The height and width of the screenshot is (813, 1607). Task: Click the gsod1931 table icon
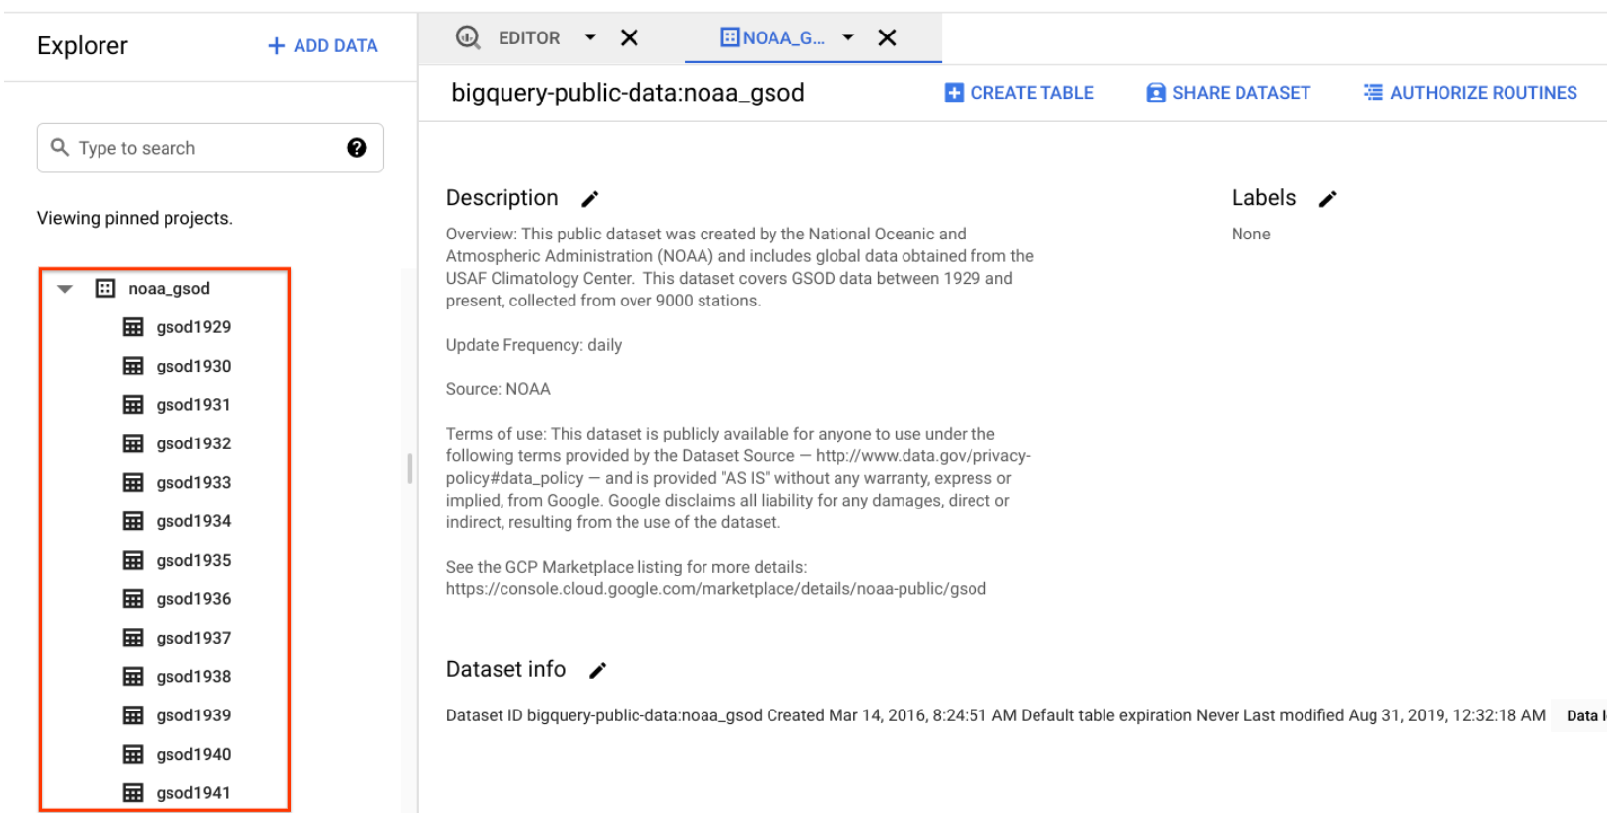pyautogui.click(x=133, y=405)
